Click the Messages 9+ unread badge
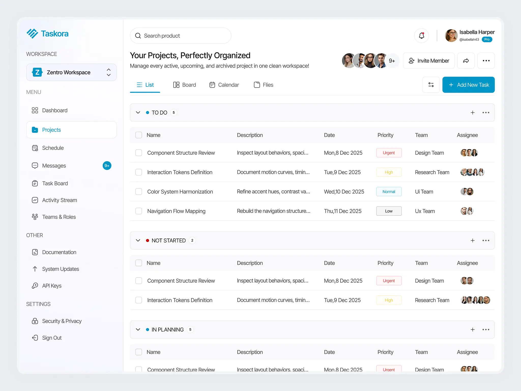 107,166
